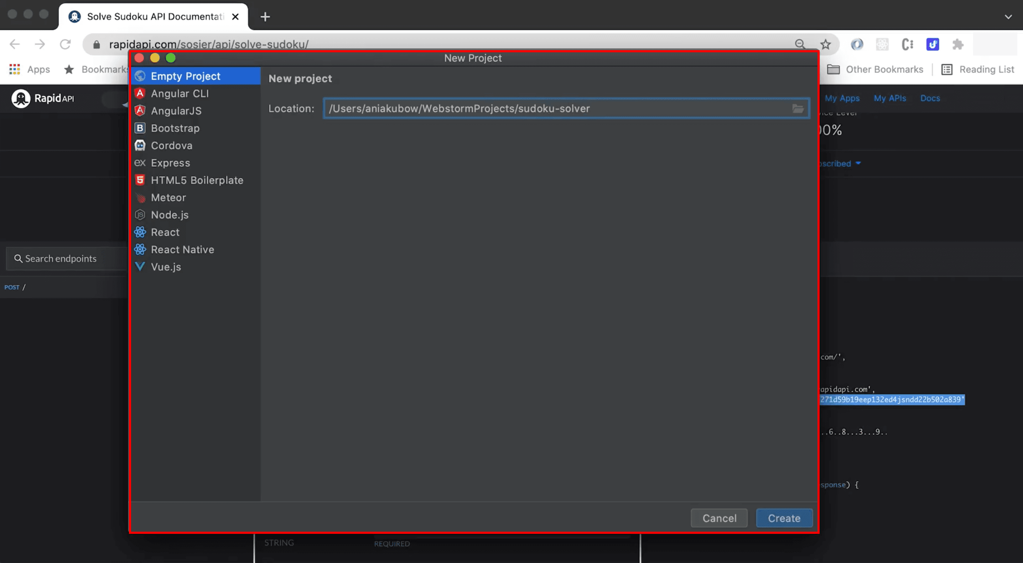Click the Search endpoints field
The height and width of the screenshot is (563, 1023).
[x=67, y=259]
